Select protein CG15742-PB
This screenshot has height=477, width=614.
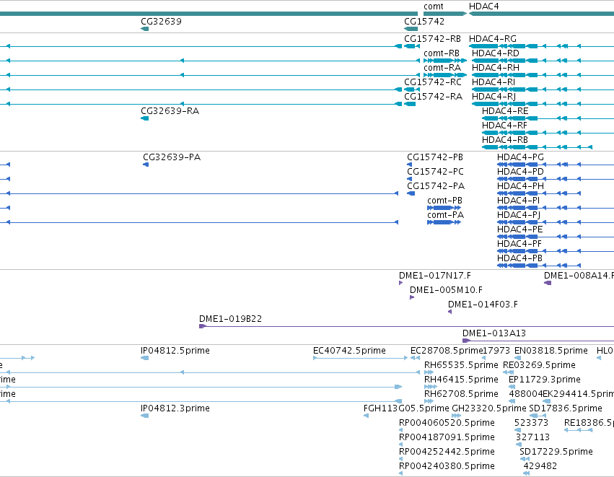tap(434, 157)
